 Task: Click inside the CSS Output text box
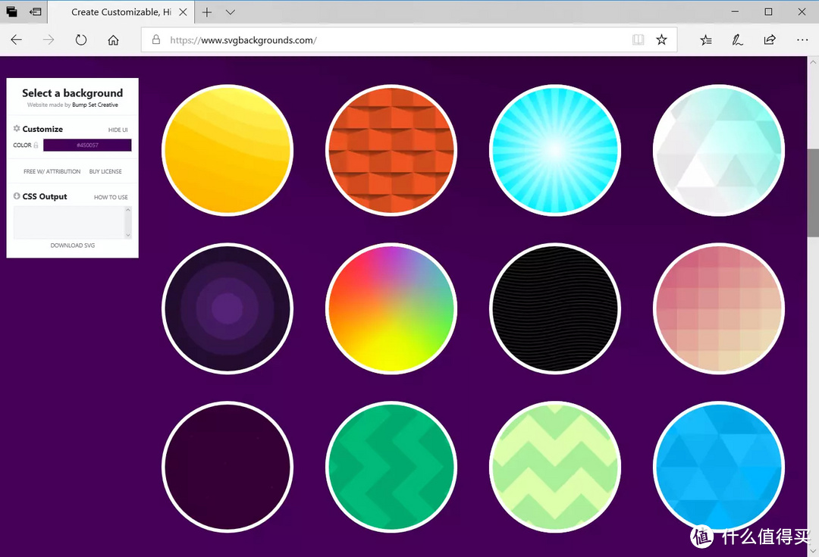(69, 222)
